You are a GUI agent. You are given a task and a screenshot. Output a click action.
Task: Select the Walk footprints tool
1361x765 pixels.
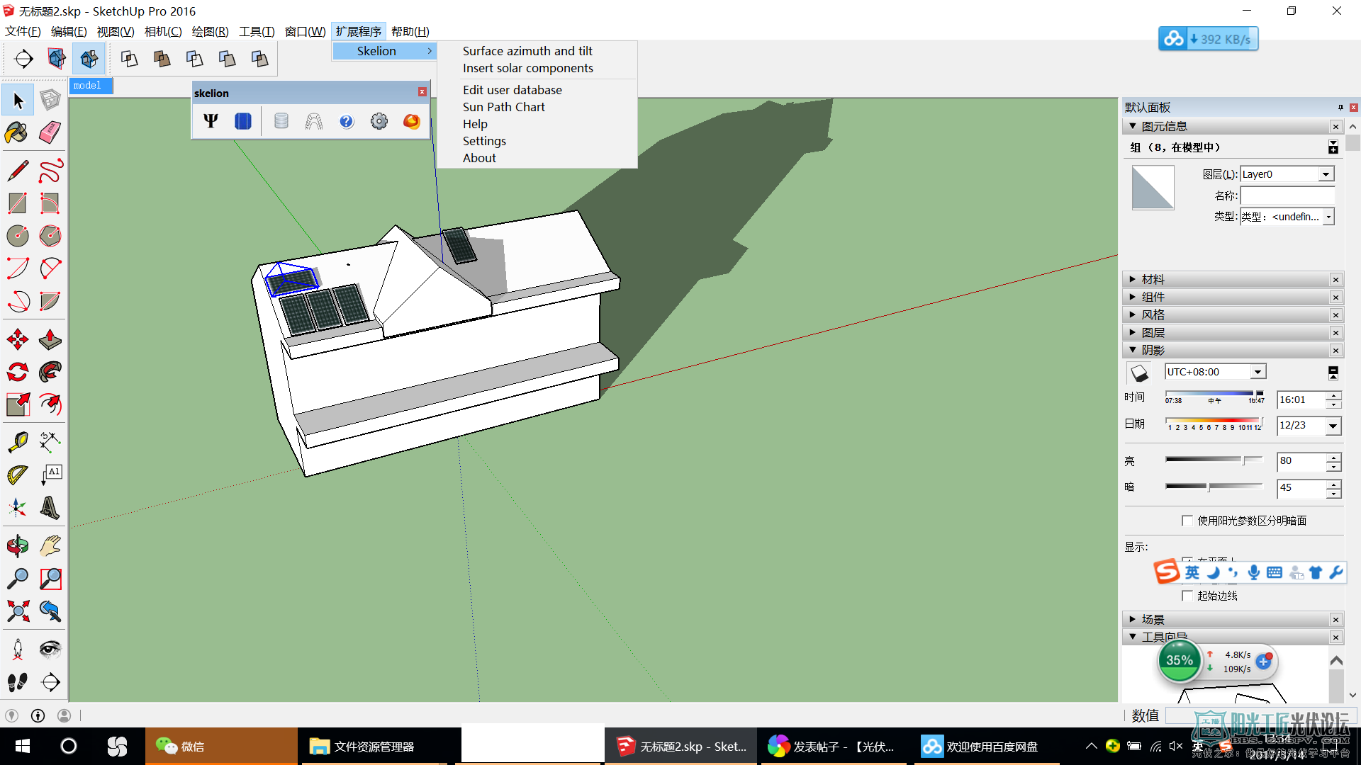pos(17,682)
